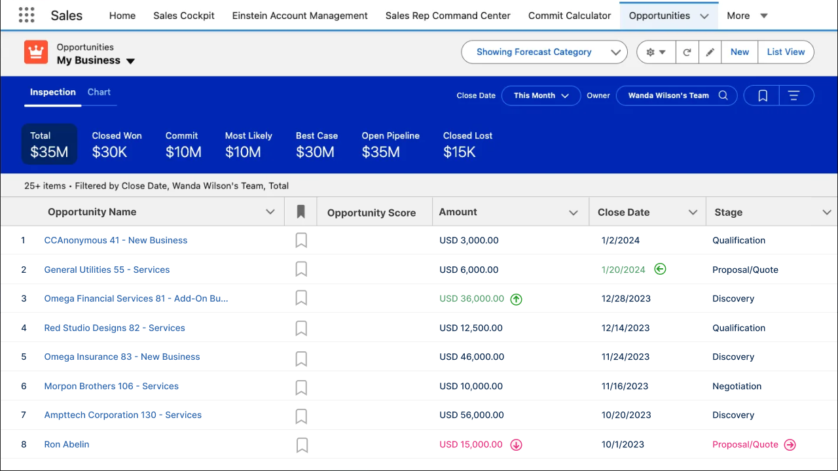Select the Closed Won $30K metric

[x=117, y=144]
